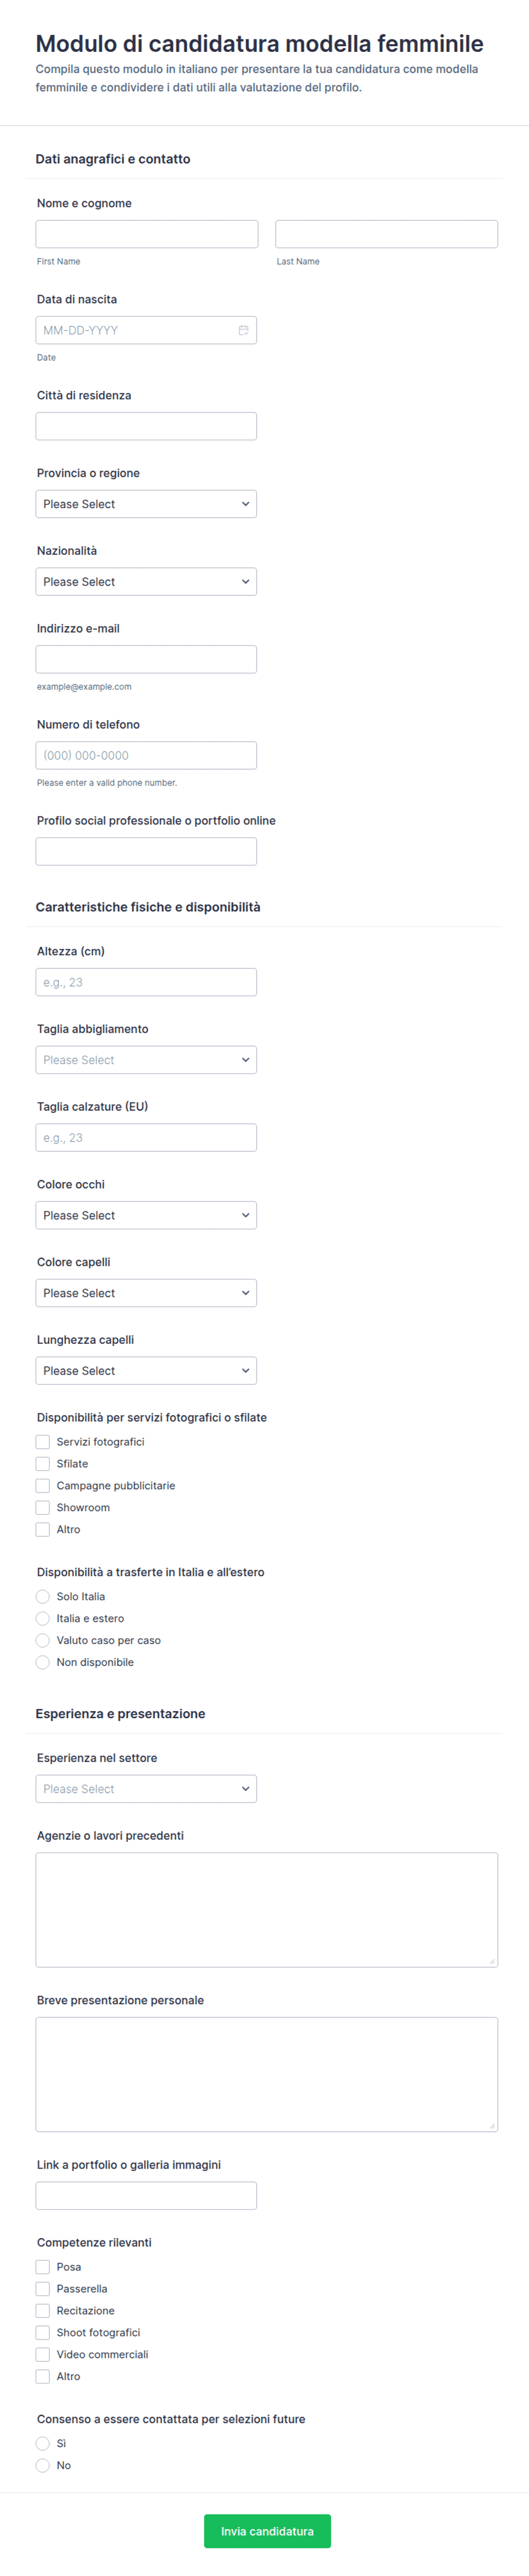The image size is (529, 2576).
Task: Expand the Lunghezza capelli dropdown
Action: tap(146, 1370)
